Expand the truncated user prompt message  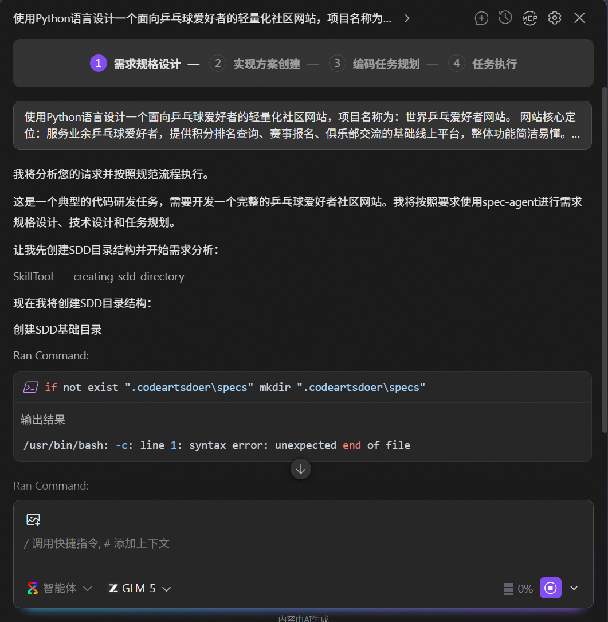click(302, 126)
